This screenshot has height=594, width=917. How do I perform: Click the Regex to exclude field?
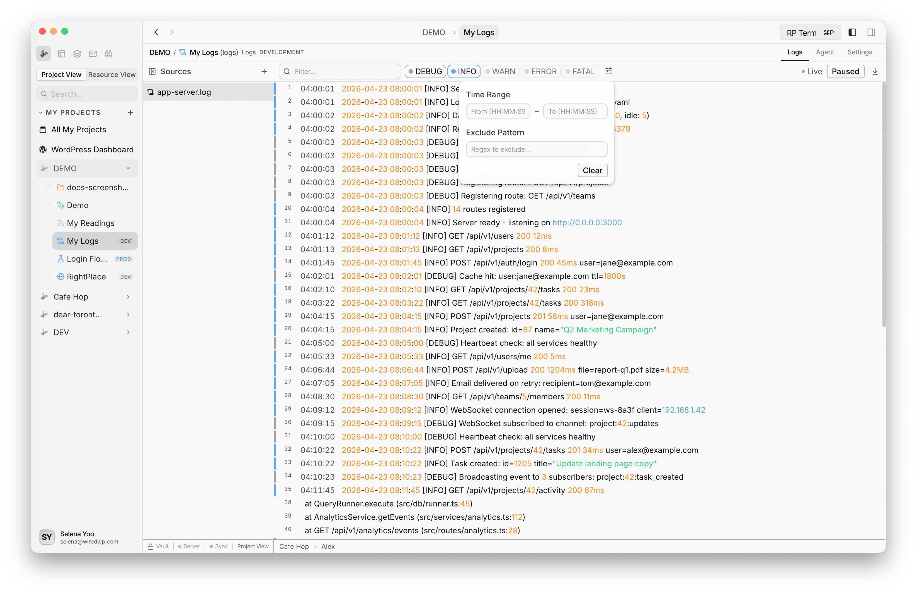coord(536,149)
